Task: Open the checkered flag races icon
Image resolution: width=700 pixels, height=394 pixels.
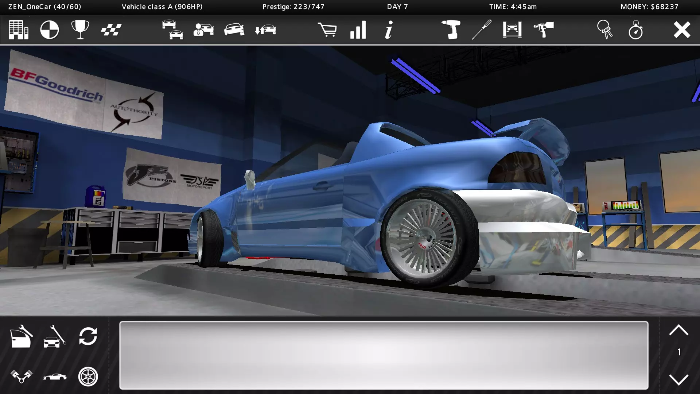Action: (x=111, y=30)
